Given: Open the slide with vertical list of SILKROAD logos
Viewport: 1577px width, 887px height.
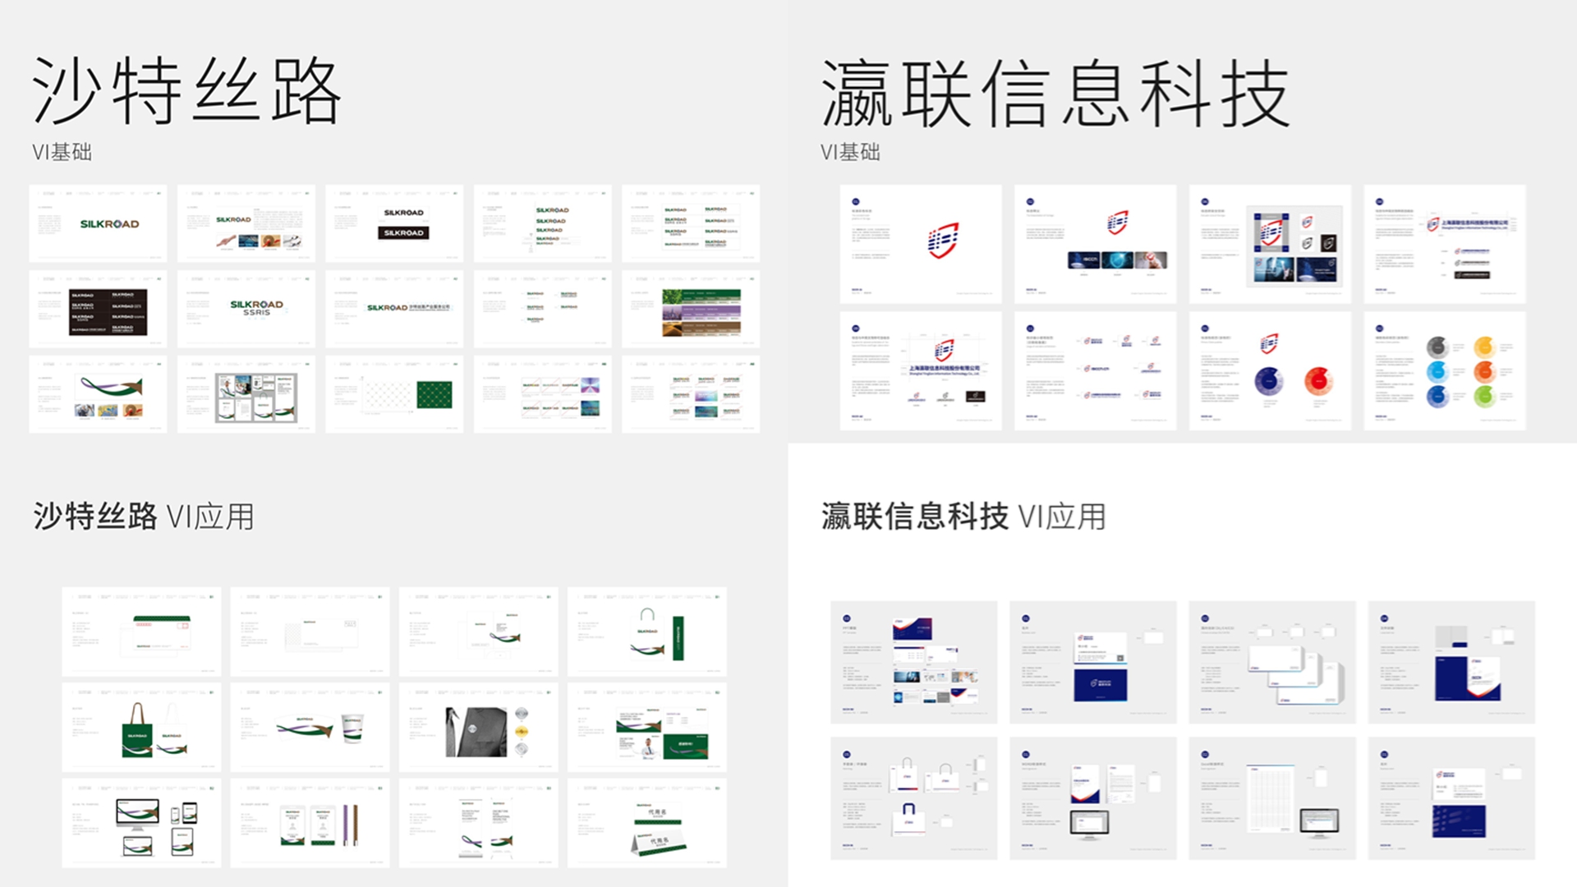Looking at the screenshot, I should click(x=543, y=223).
